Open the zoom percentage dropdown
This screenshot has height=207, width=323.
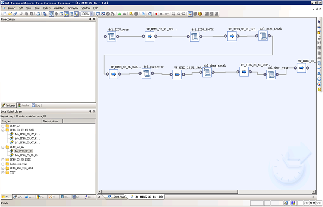pyautogui.click(x=92, y=14)
